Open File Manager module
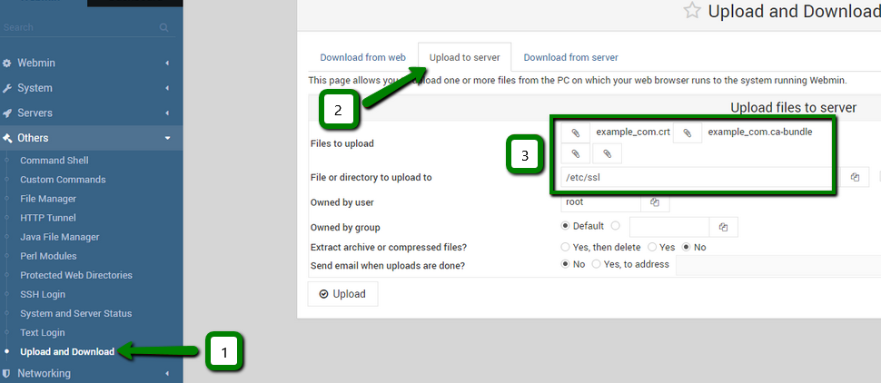The width and height of the screenshot is (881, 383). tap(48, 199)
